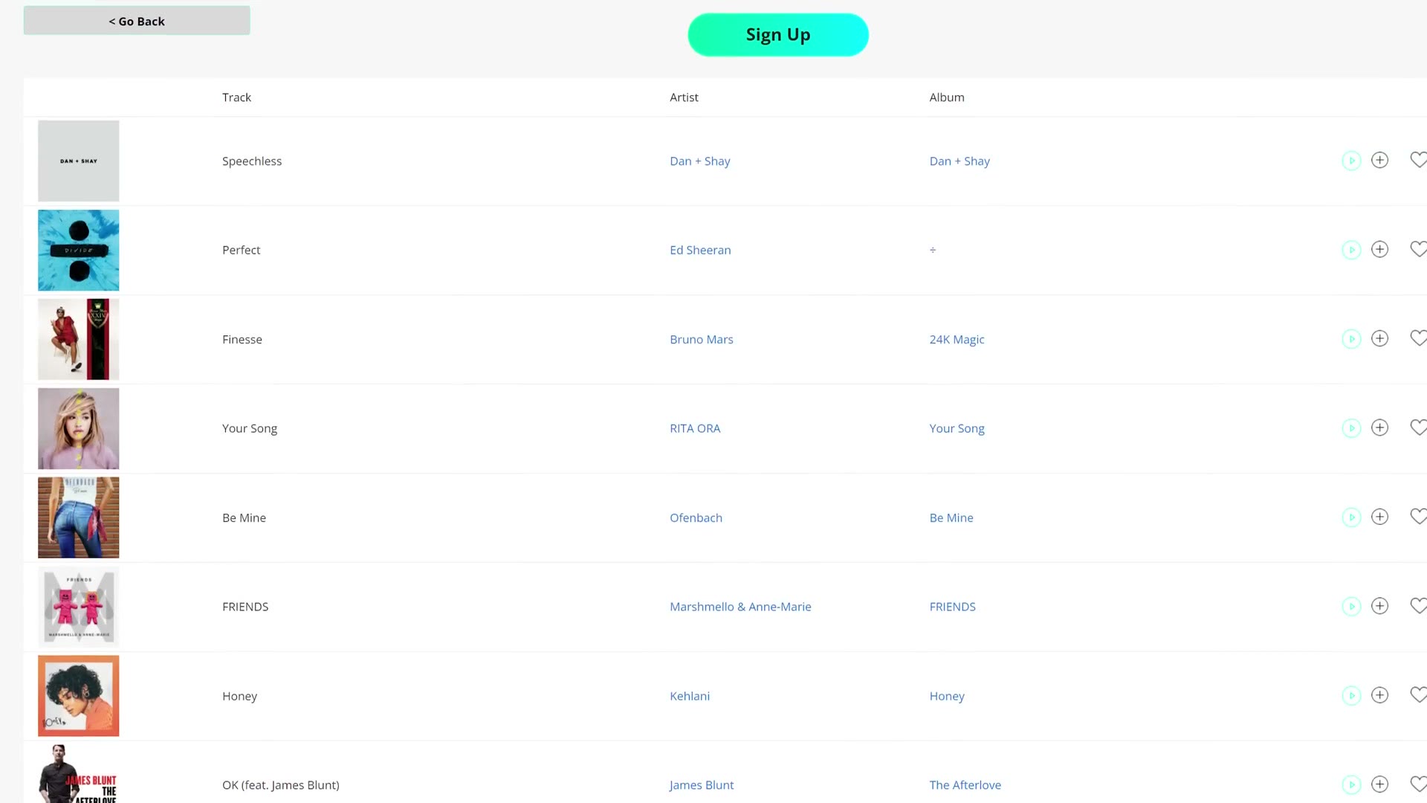
Task: Play the track Honey
Action: 1351,696
